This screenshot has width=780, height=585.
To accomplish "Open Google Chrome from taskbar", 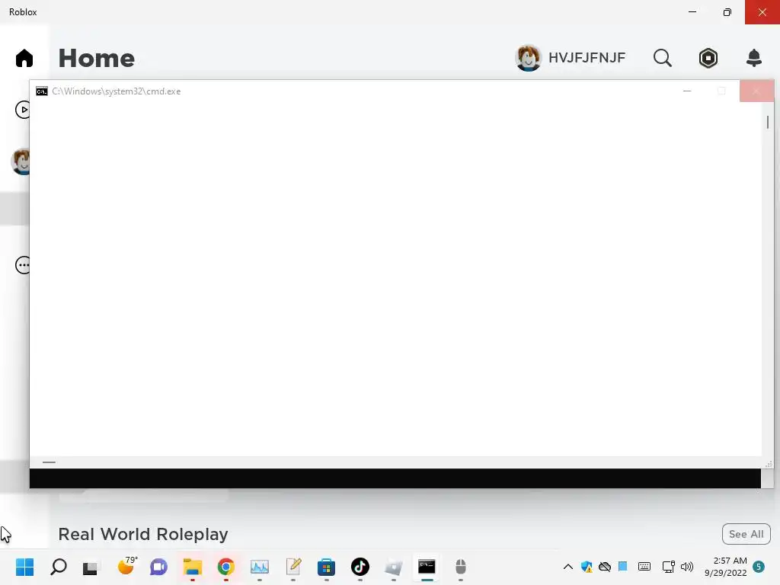I will click(225, 567).
